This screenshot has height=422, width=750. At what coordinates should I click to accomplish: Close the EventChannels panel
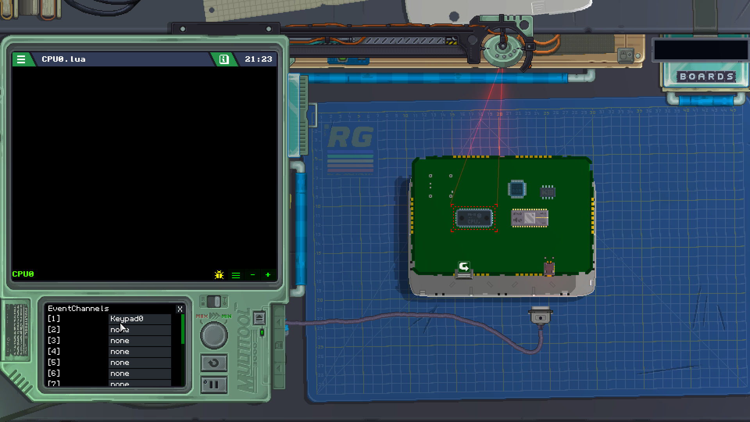(x=180, y=309)
